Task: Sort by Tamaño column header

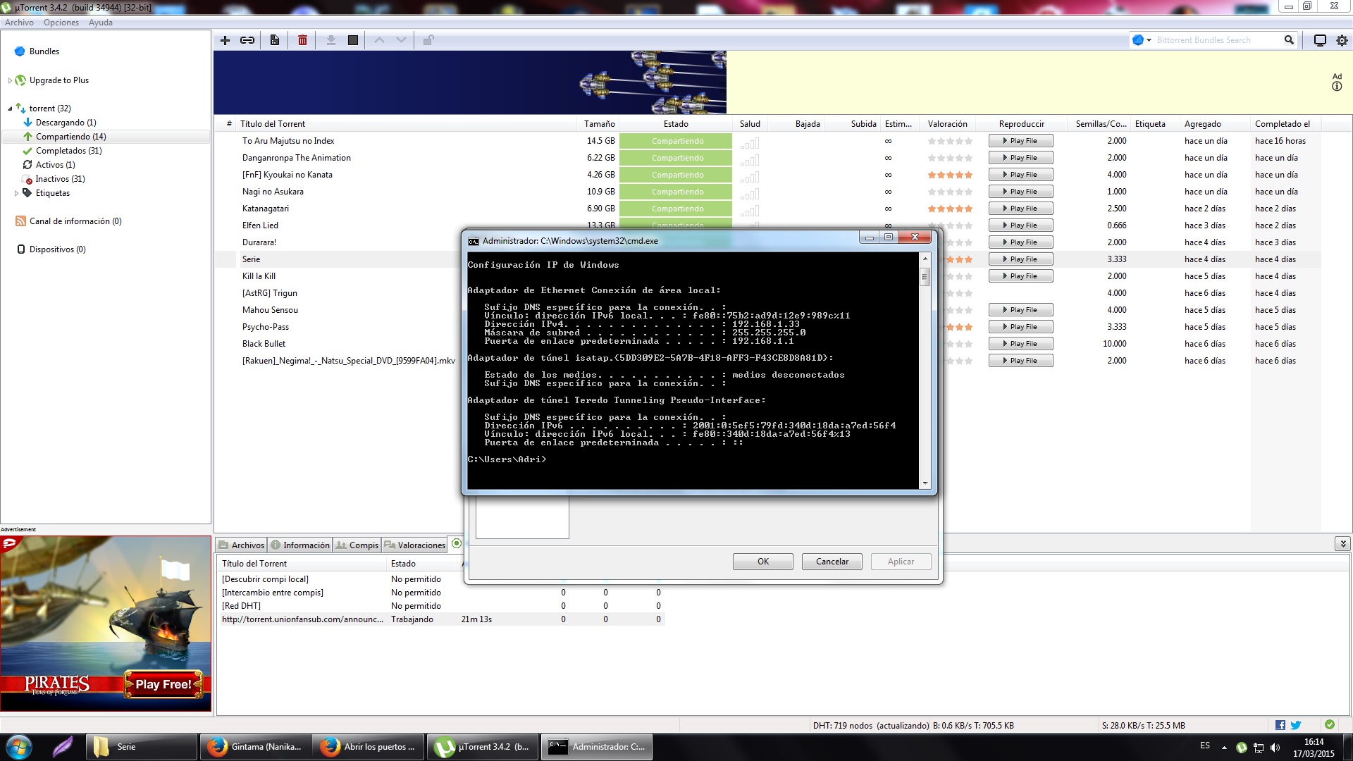Action: click(x=599, y=124)
